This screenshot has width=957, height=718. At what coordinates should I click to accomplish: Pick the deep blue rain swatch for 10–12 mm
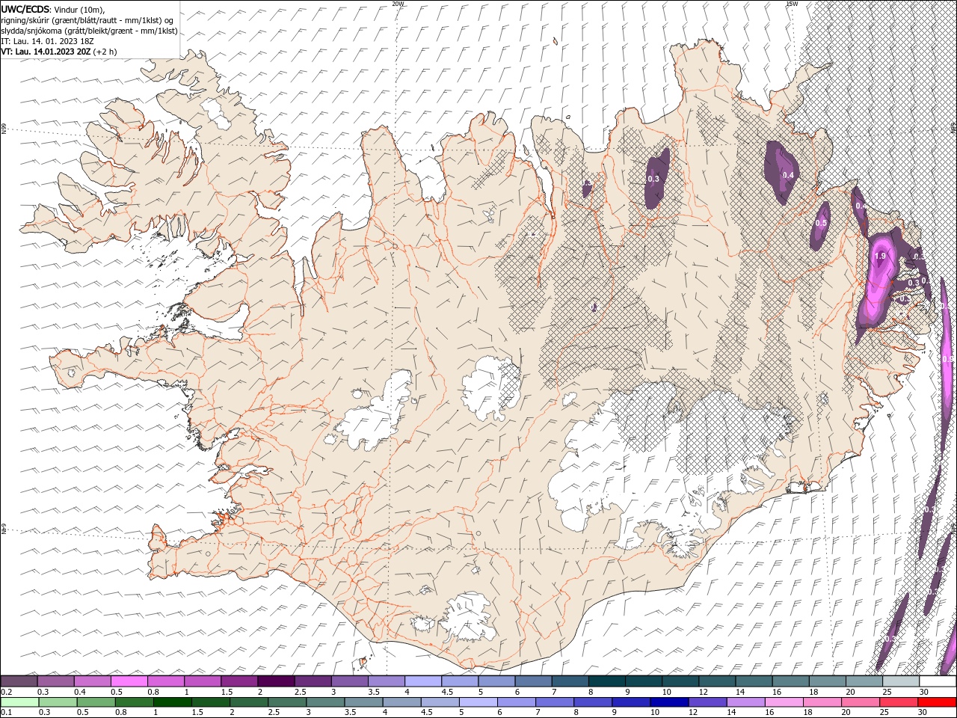point(670,702)
